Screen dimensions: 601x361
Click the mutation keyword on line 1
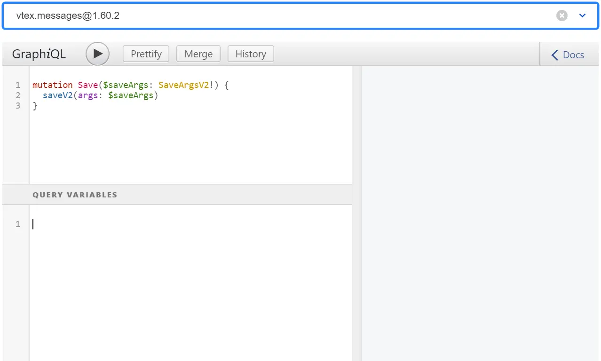[x=52, y=85]
